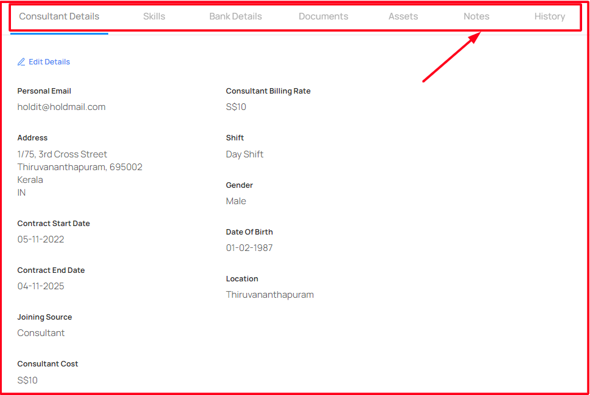This screenshot has height=395, width=590.
Task: Open the Skills tab
Action: [x=154, y=16]
